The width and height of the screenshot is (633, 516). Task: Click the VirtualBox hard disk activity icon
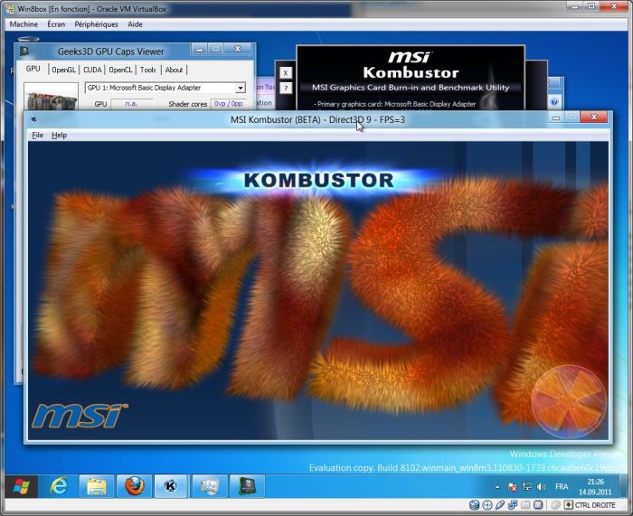point(475,504)
